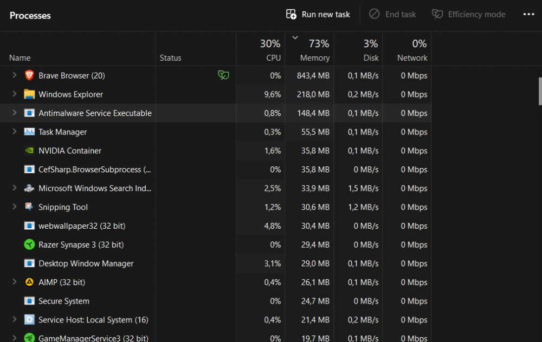Click the 218,0 MB memory value
This screenshot has width=542, height=342.
pos(313,94)
